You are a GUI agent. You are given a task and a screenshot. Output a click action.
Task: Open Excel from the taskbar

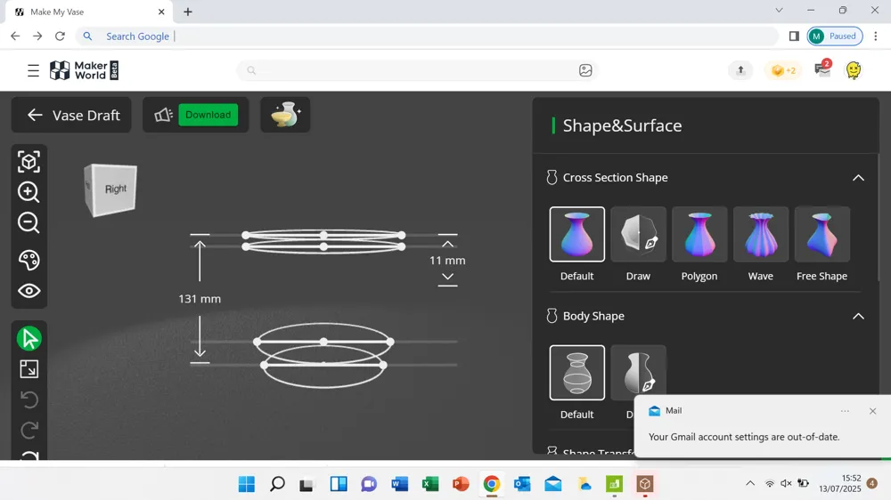(x=430, y=484)
